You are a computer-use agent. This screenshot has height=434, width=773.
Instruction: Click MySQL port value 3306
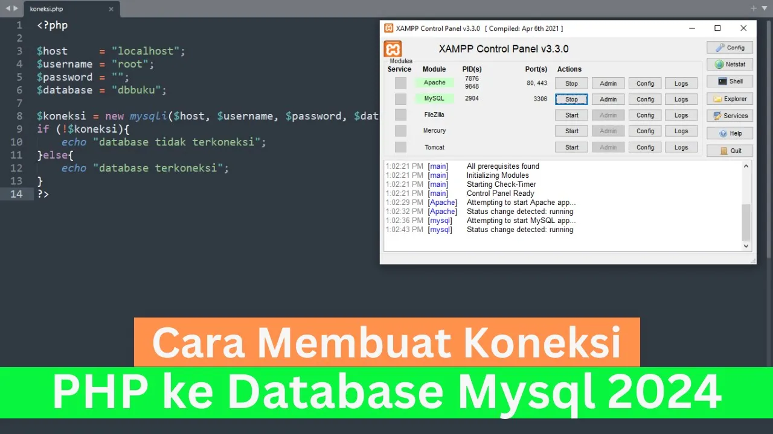pyautogui.click(x=540, y=99)
